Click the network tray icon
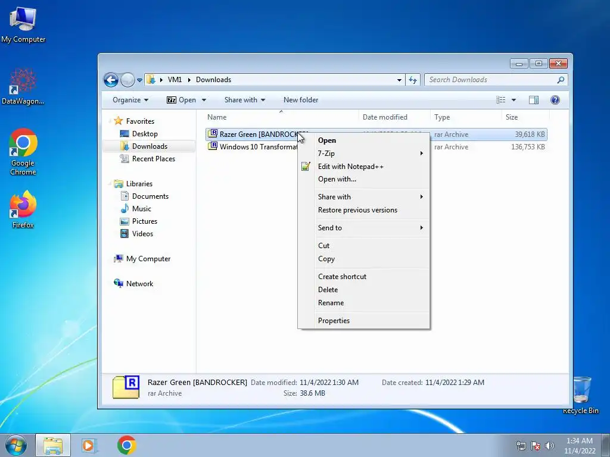This screenshot has width=610, height=457. click(x=521, y=446)
